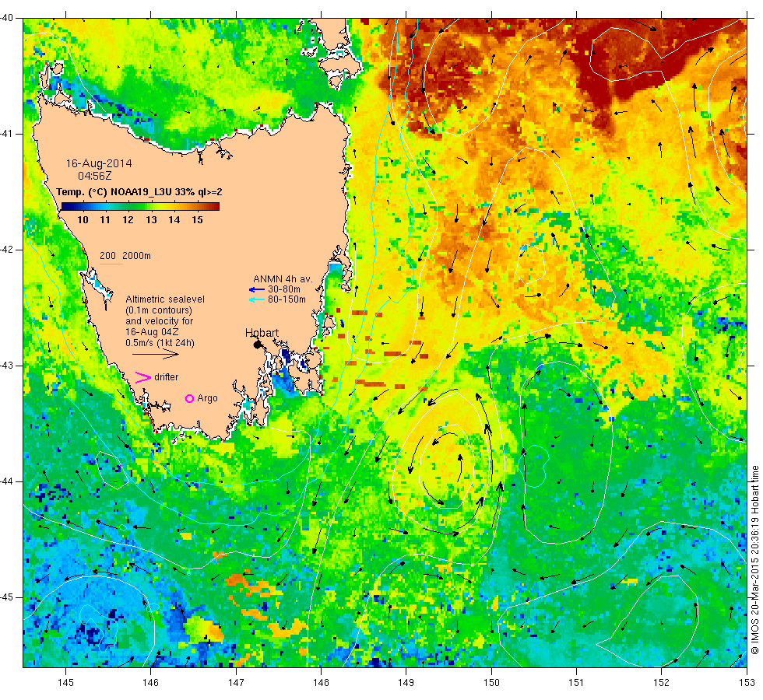Click the magenta Argo circle symbol
The height and width of the screenshot is (700, 763).
click(x=190, y=398)
